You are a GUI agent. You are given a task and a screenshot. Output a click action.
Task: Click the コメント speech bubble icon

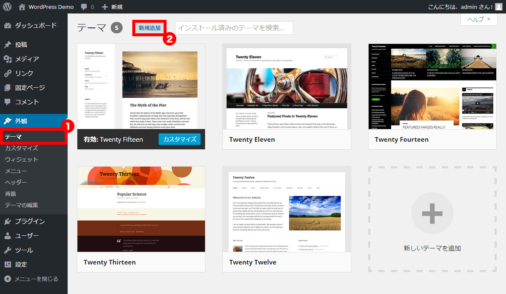point(8,102)
